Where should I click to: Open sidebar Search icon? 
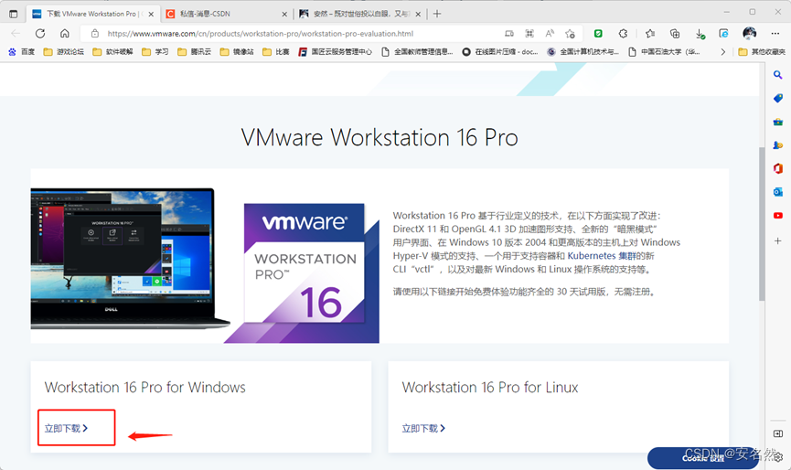pyautogui.click(x=778, y=75)
